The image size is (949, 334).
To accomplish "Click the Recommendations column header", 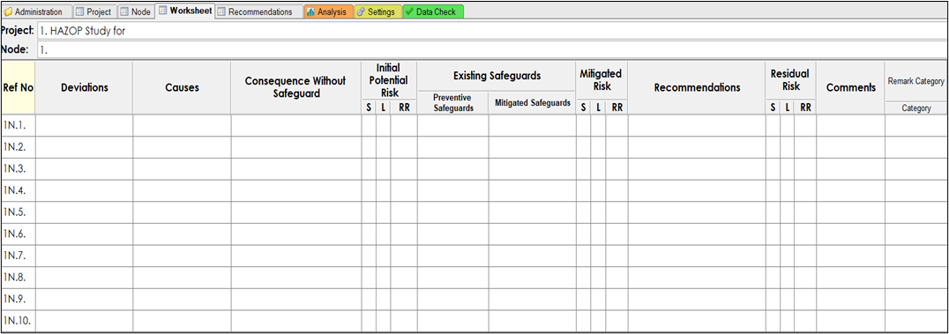I will tap(697, 88).
